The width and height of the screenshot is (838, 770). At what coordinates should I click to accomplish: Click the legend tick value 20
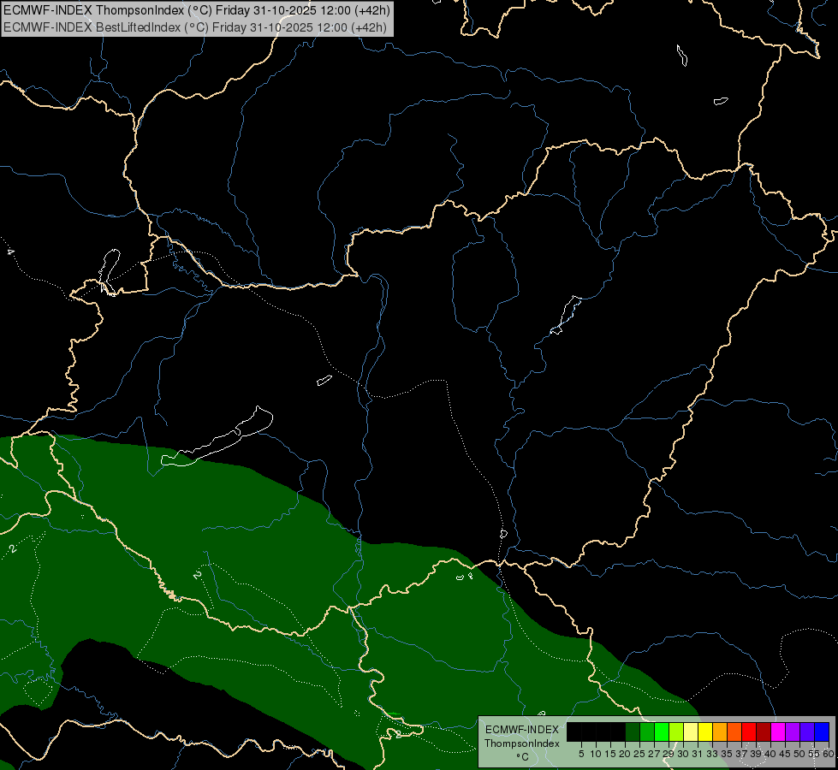tap(625, 754)
